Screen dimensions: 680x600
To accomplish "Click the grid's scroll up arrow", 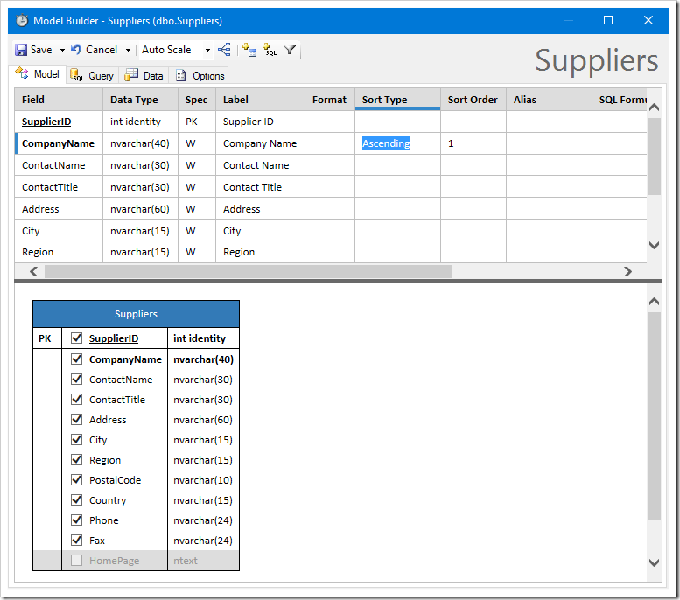I will (654, 107).
